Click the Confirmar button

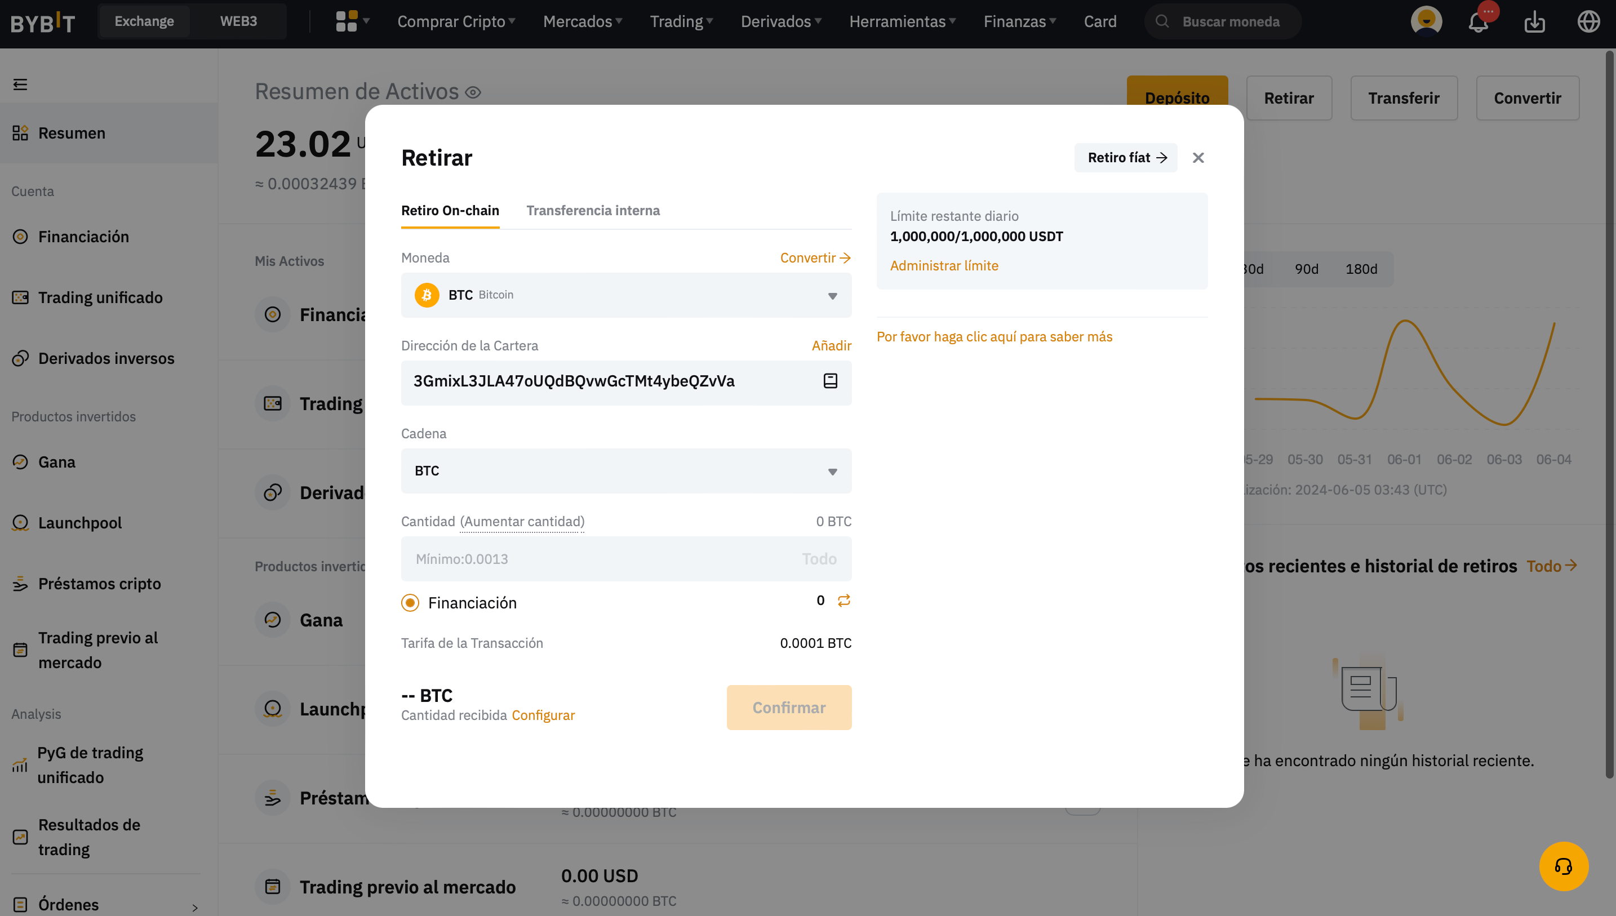(x=789, y=708)
